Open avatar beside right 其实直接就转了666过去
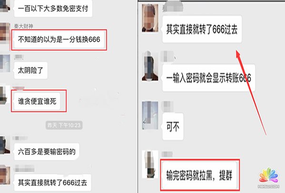 (x=150, y=18)
